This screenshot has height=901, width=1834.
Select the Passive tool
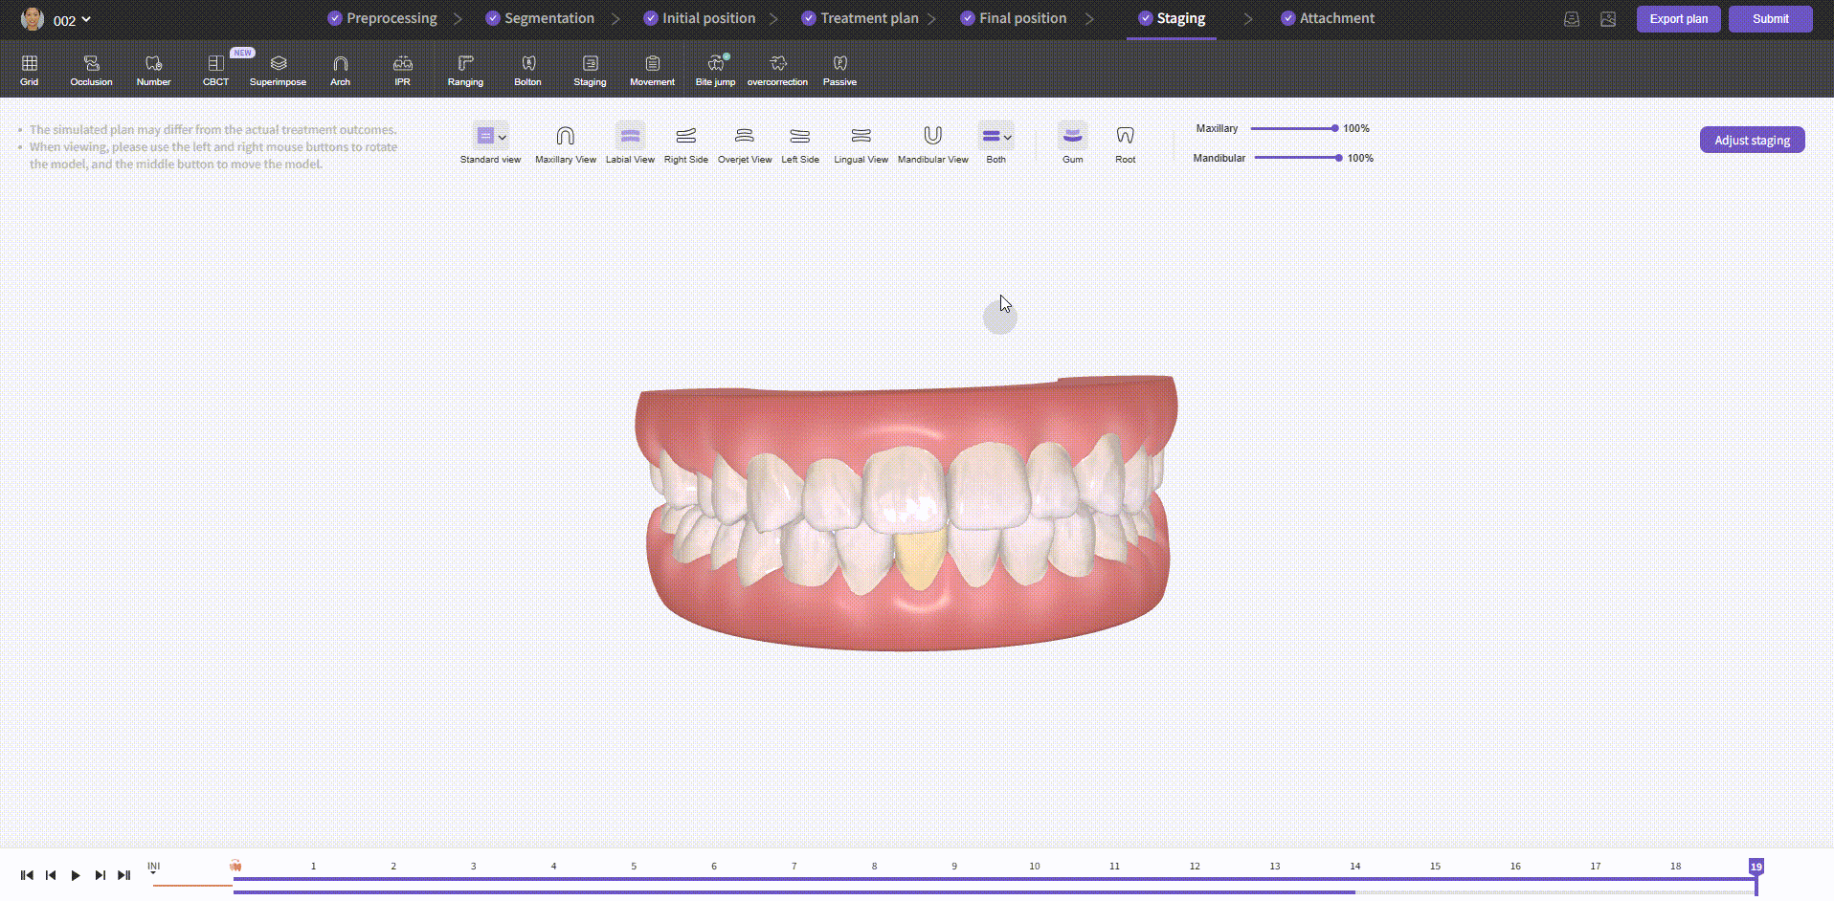click(x=839, y=71)
